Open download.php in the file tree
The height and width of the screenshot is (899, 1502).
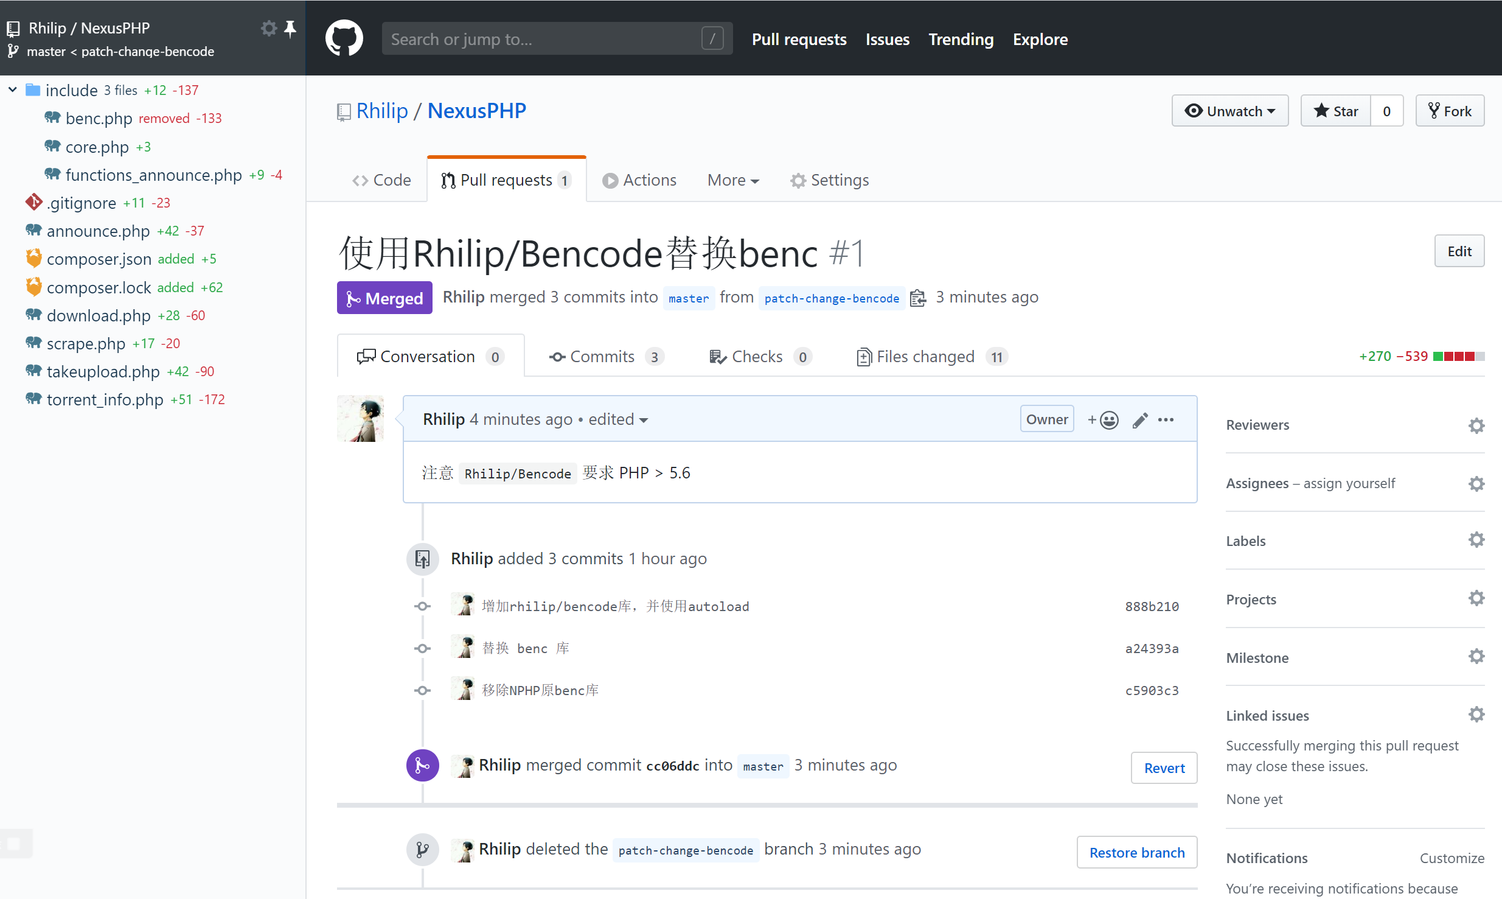point(99,315)
